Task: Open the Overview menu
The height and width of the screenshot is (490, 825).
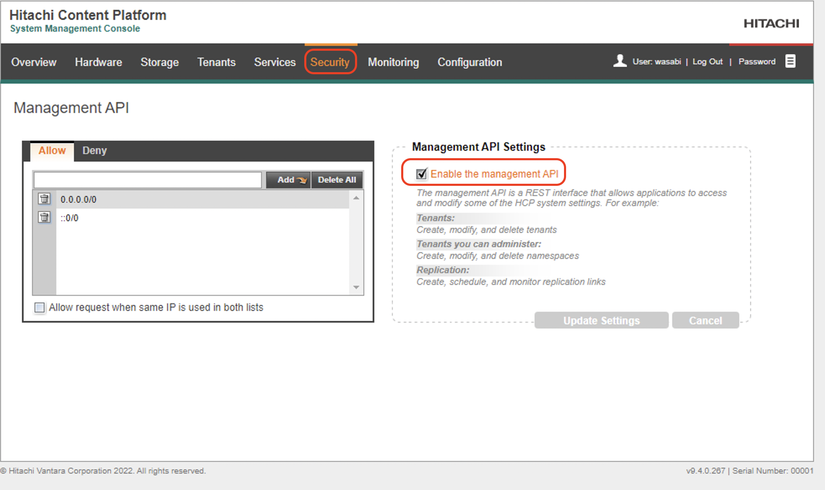Action: tap(34, 62)
